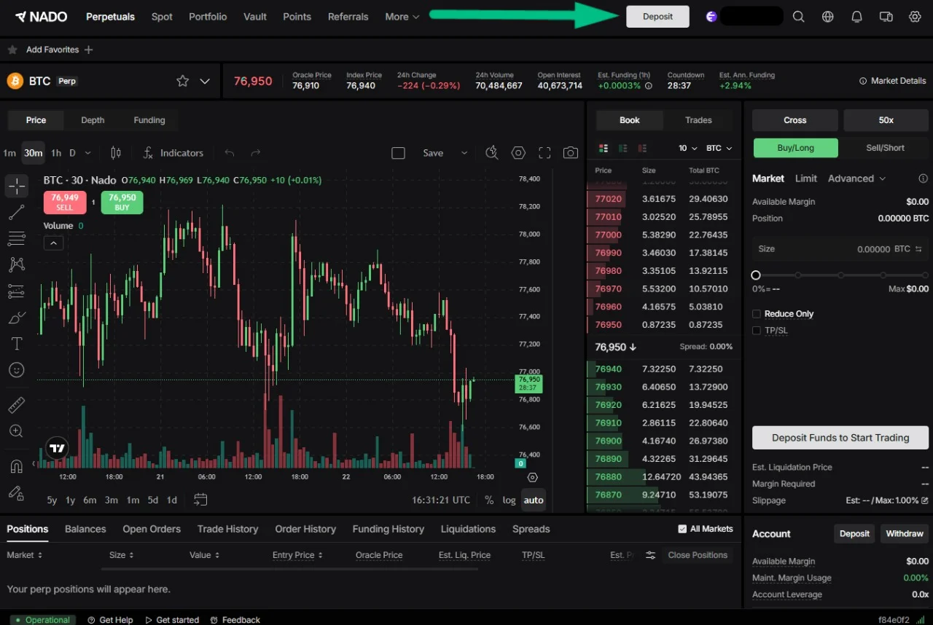Click the Withdraw button in the Account panel

(905, 534)
